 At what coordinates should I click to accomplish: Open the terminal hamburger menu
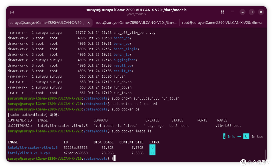pos(233,12)
